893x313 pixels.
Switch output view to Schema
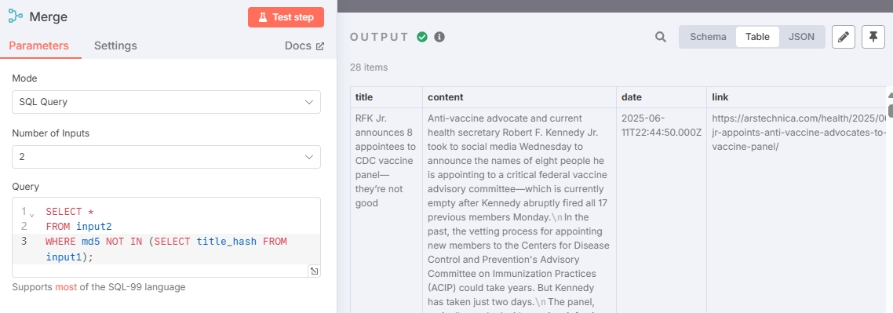pos(708,37)
